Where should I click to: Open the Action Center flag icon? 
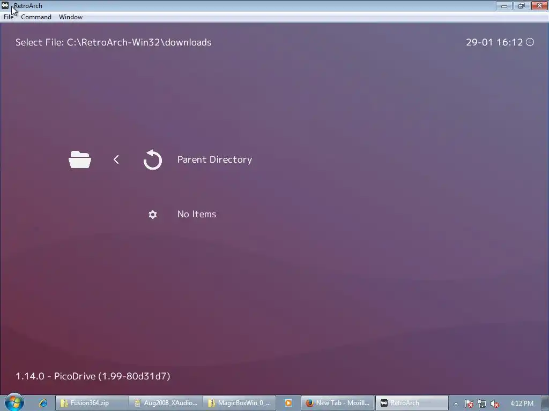coord(469,404)
